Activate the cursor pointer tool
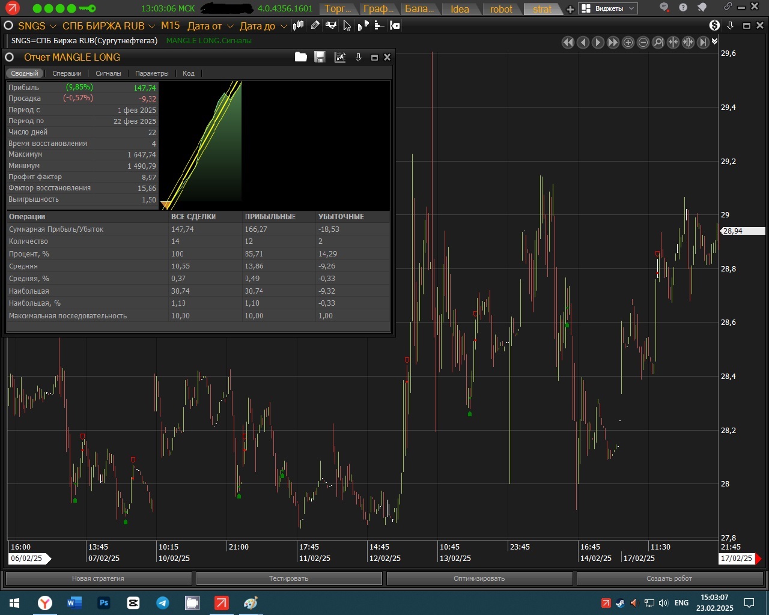The height and width of the screenshot is (615, 769). tap(347, 25)
